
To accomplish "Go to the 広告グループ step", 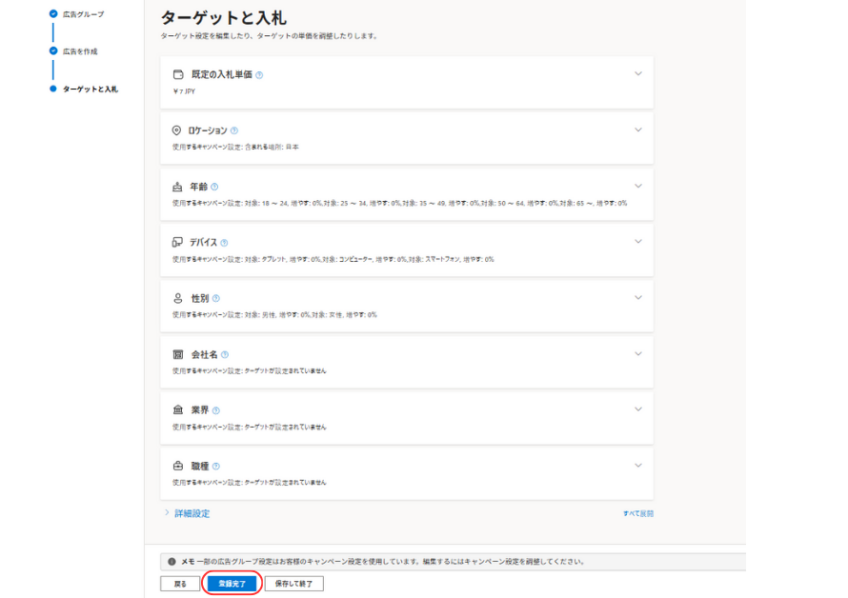I will click(83, 14).
